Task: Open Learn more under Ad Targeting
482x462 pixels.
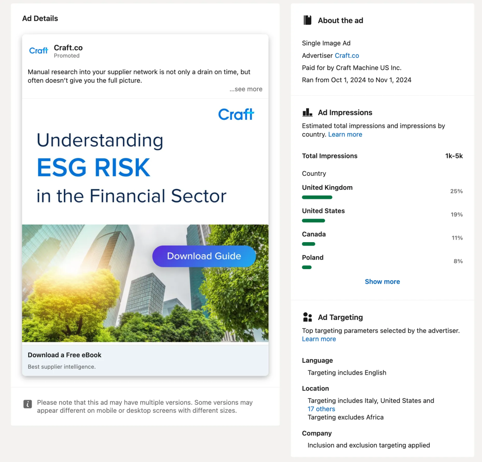Action: [319, 339]
